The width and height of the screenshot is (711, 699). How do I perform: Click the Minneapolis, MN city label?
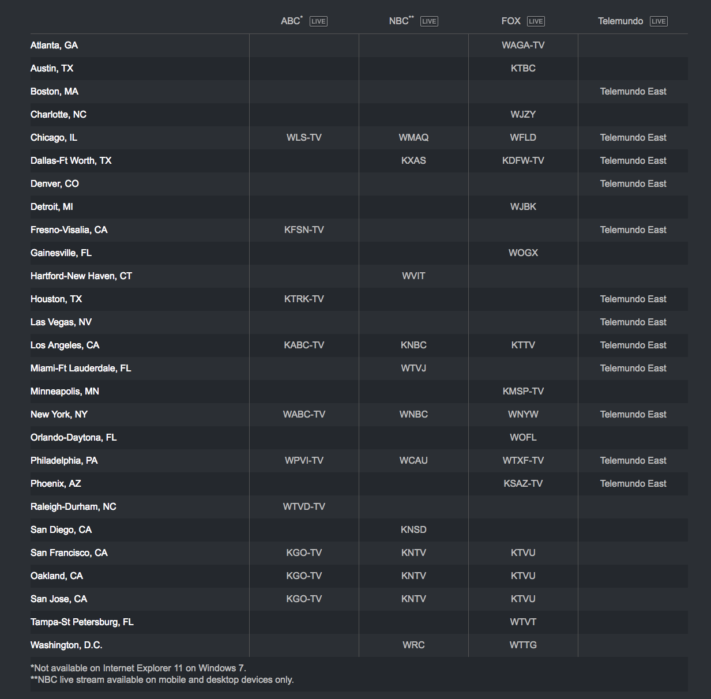point(65,392)
